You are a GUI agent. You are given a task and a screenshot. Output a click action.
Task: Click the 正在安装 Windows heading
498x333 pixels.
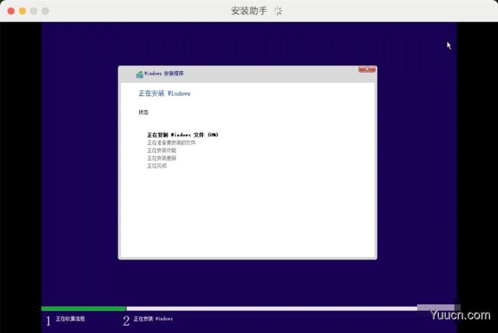coord(164,93)
